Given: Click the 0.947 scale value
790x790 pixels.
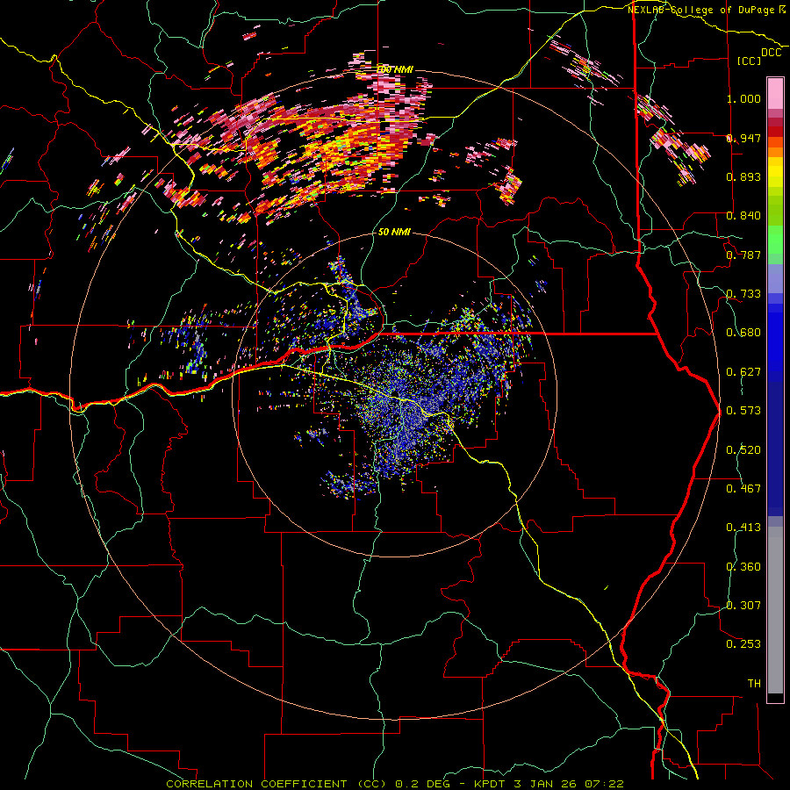Looking at the screenshot, I should [743, 138].
